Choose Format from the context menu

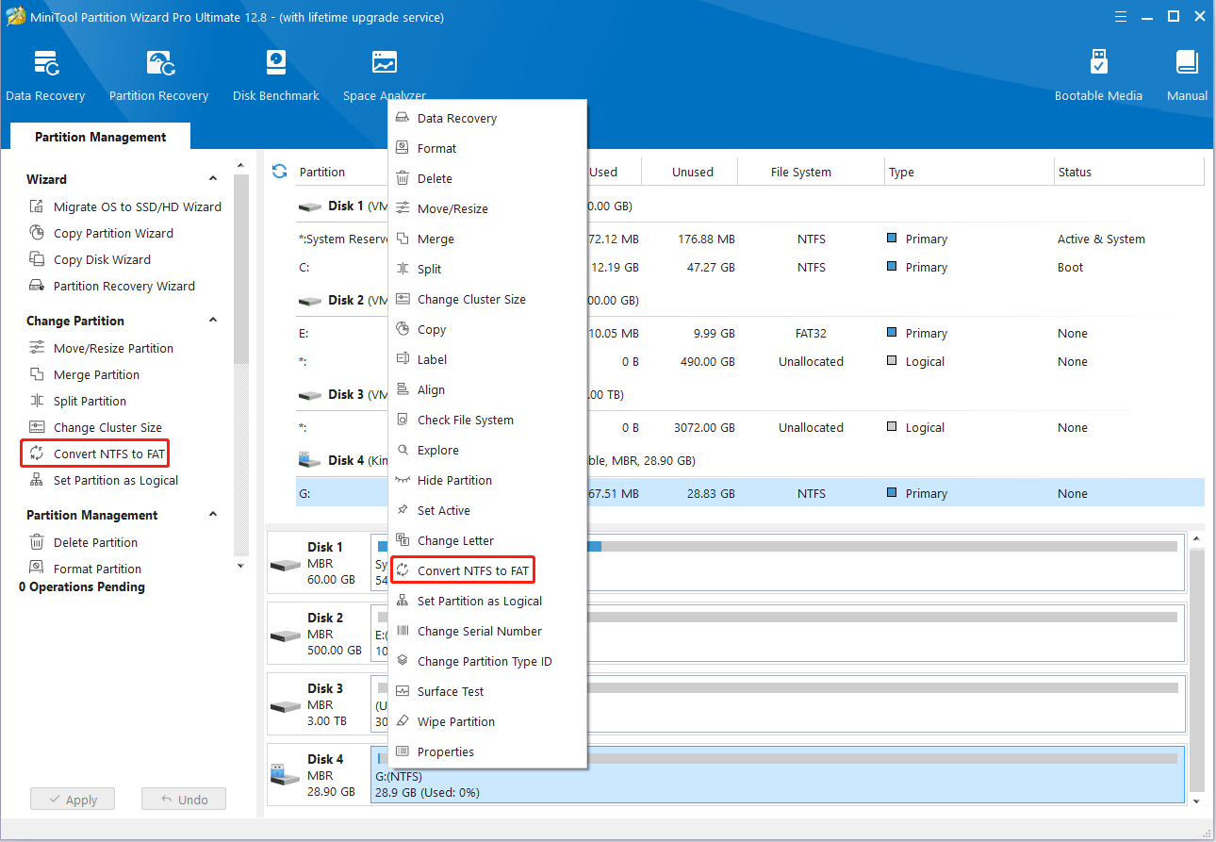pyautogui.click(x=487, y=148)
